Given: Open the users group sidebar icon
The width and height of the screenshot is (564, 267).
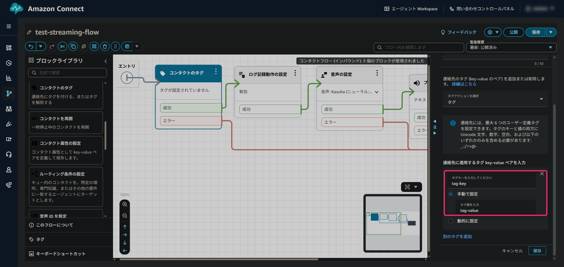Looking at the screenshot, I should point(9,109).
